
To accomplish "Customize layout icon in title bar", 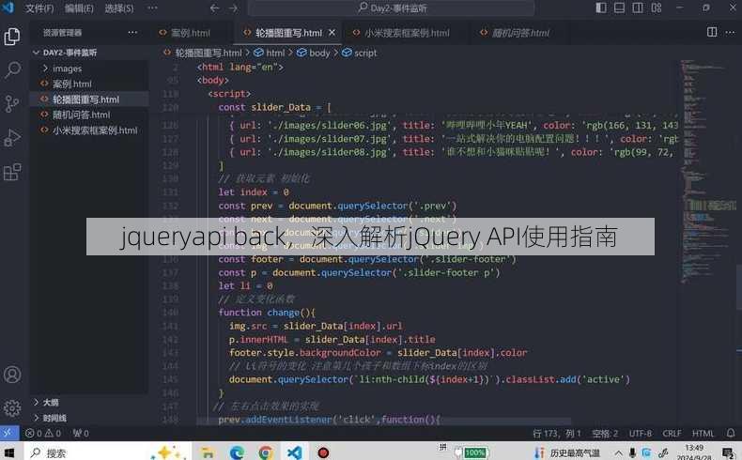I will click(657, 8).
